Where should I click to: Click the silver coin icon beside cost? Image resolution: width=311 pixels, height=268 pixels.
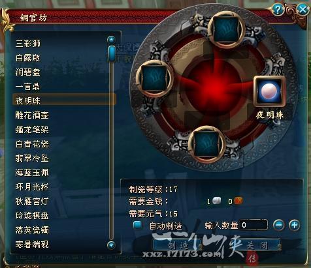pyautogui.click(x=216, y=201)
